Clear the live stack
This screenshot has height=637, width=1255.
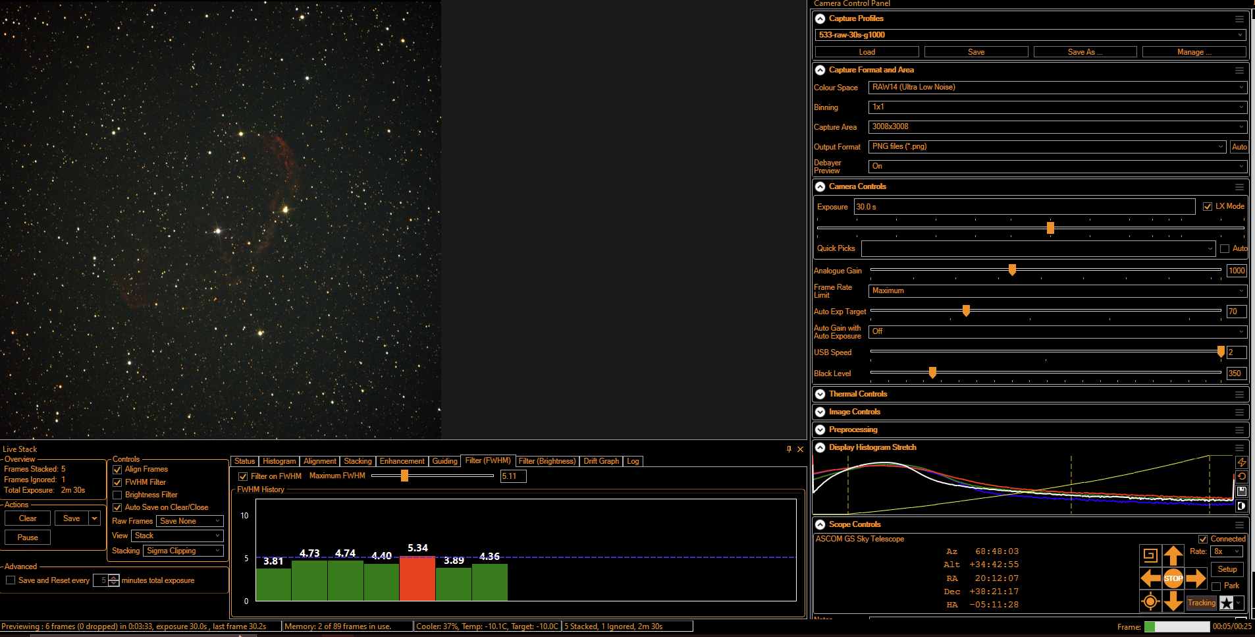click(x=28, y=518)
